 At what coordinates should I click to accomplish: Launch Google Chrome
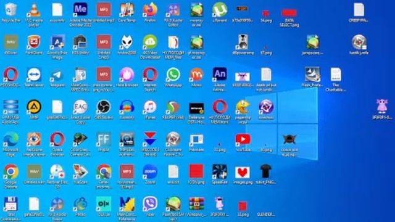point(11,172)
